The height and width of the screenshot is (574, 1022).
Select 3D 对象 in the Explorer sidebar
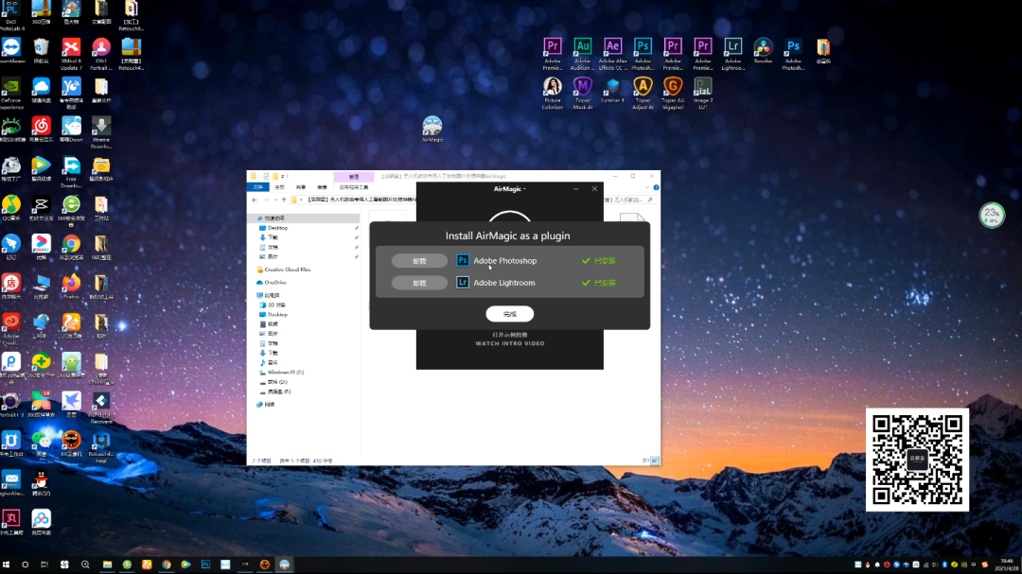pos(273,304)
